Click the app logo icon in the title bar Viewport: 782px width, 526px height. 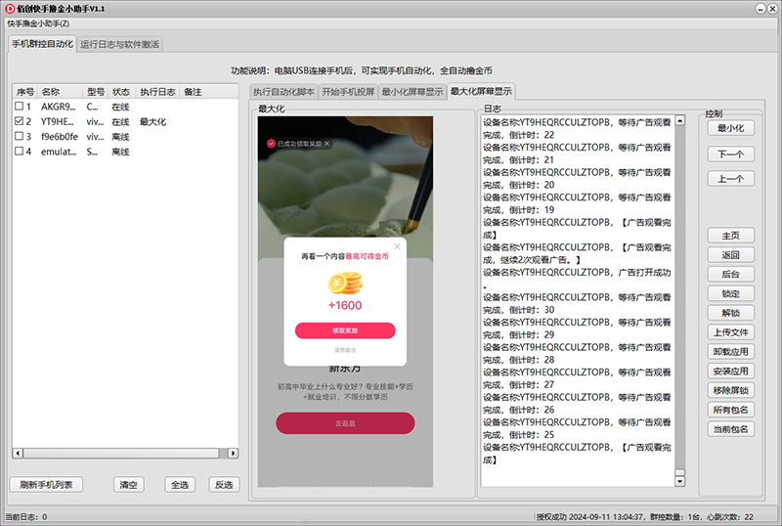point(10,9)
